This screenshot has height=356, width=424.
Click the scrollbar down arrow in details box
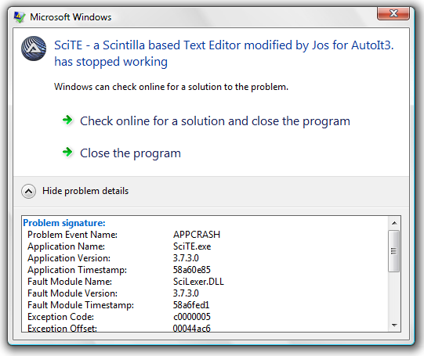tap(394, 325)
